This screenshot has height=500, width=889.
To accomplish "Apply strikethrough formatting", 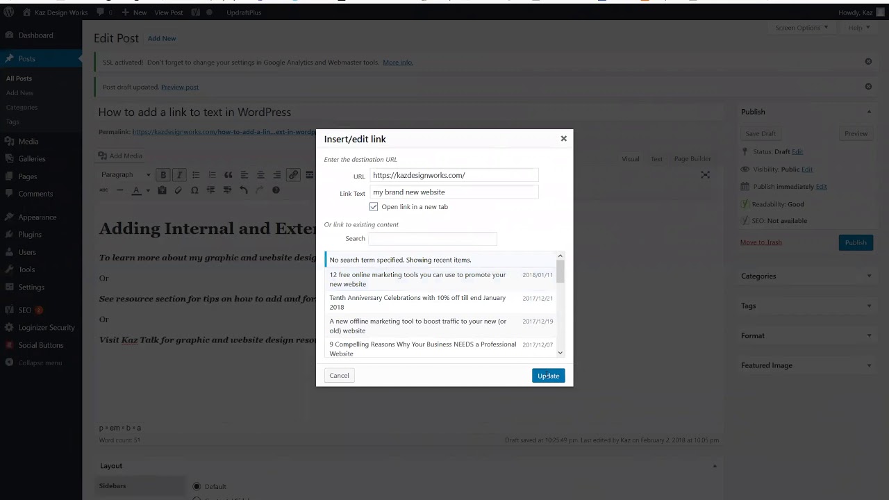I will click(103, 190).
